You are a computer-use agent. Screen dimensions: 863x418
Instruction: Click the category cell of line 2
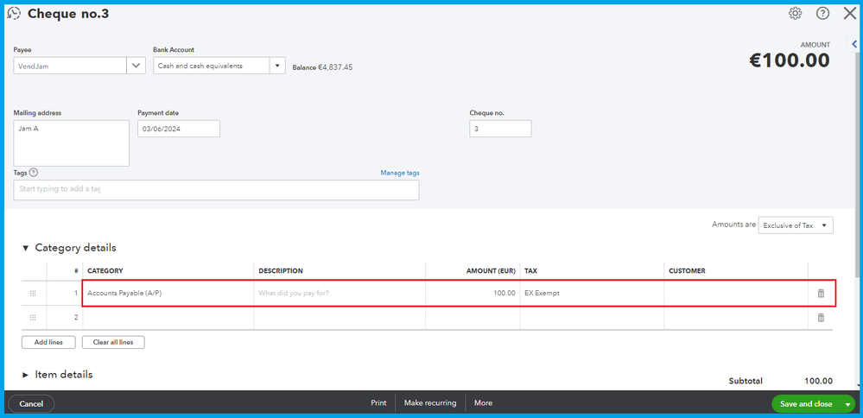pyautogui.click(x=168, y=317)
